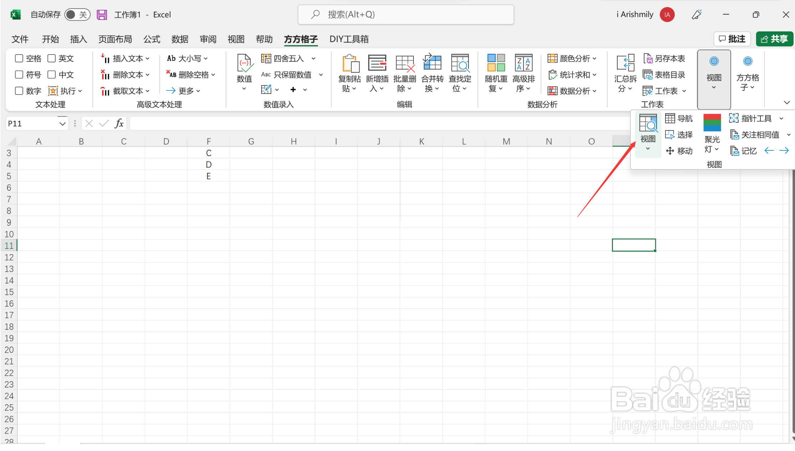Select the 高级排序 sort icon

pos(523,63)
